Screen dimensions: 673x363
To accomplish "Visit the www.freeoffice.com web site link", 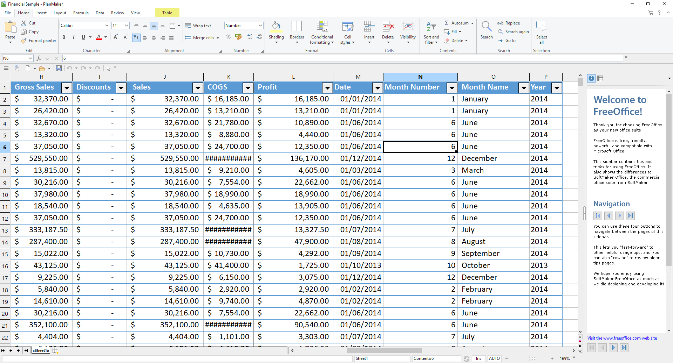I will pos(622,338).
